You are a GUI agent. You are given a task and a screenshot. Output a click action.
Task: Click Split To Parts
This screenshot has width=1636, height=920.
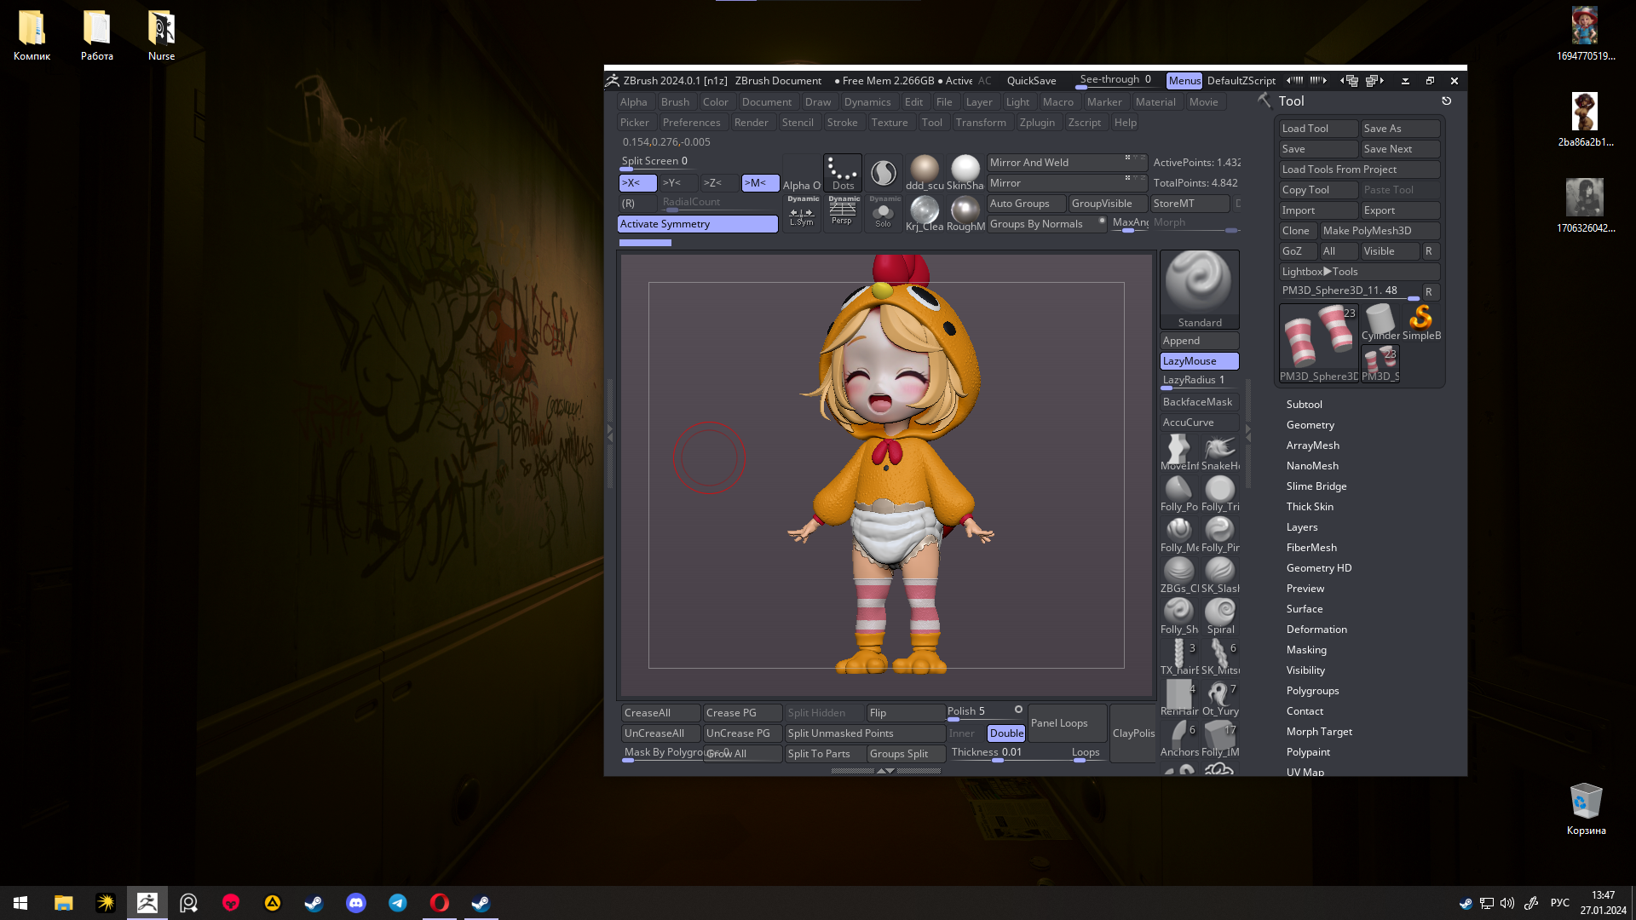(825, 754)
